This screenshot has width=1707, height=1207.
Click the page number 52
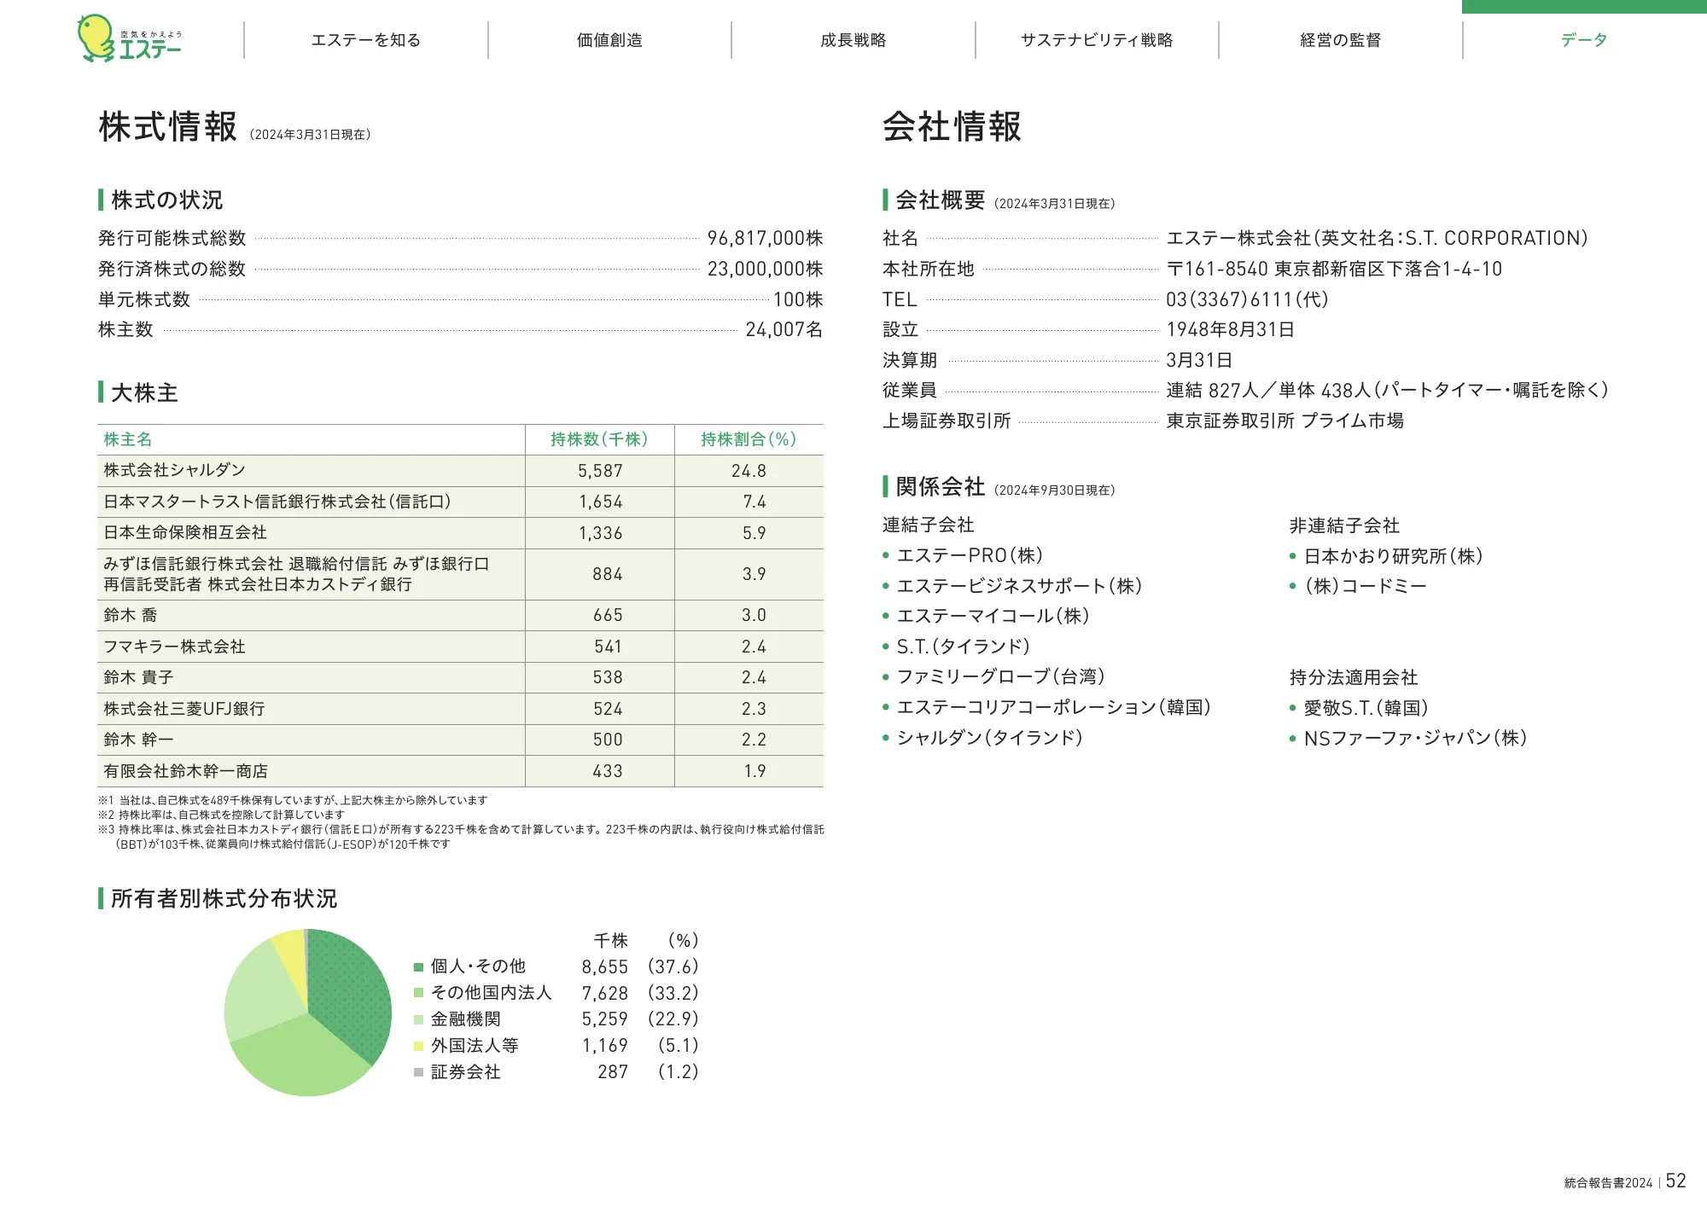pyautogui.click(x=1675, y=1181)
